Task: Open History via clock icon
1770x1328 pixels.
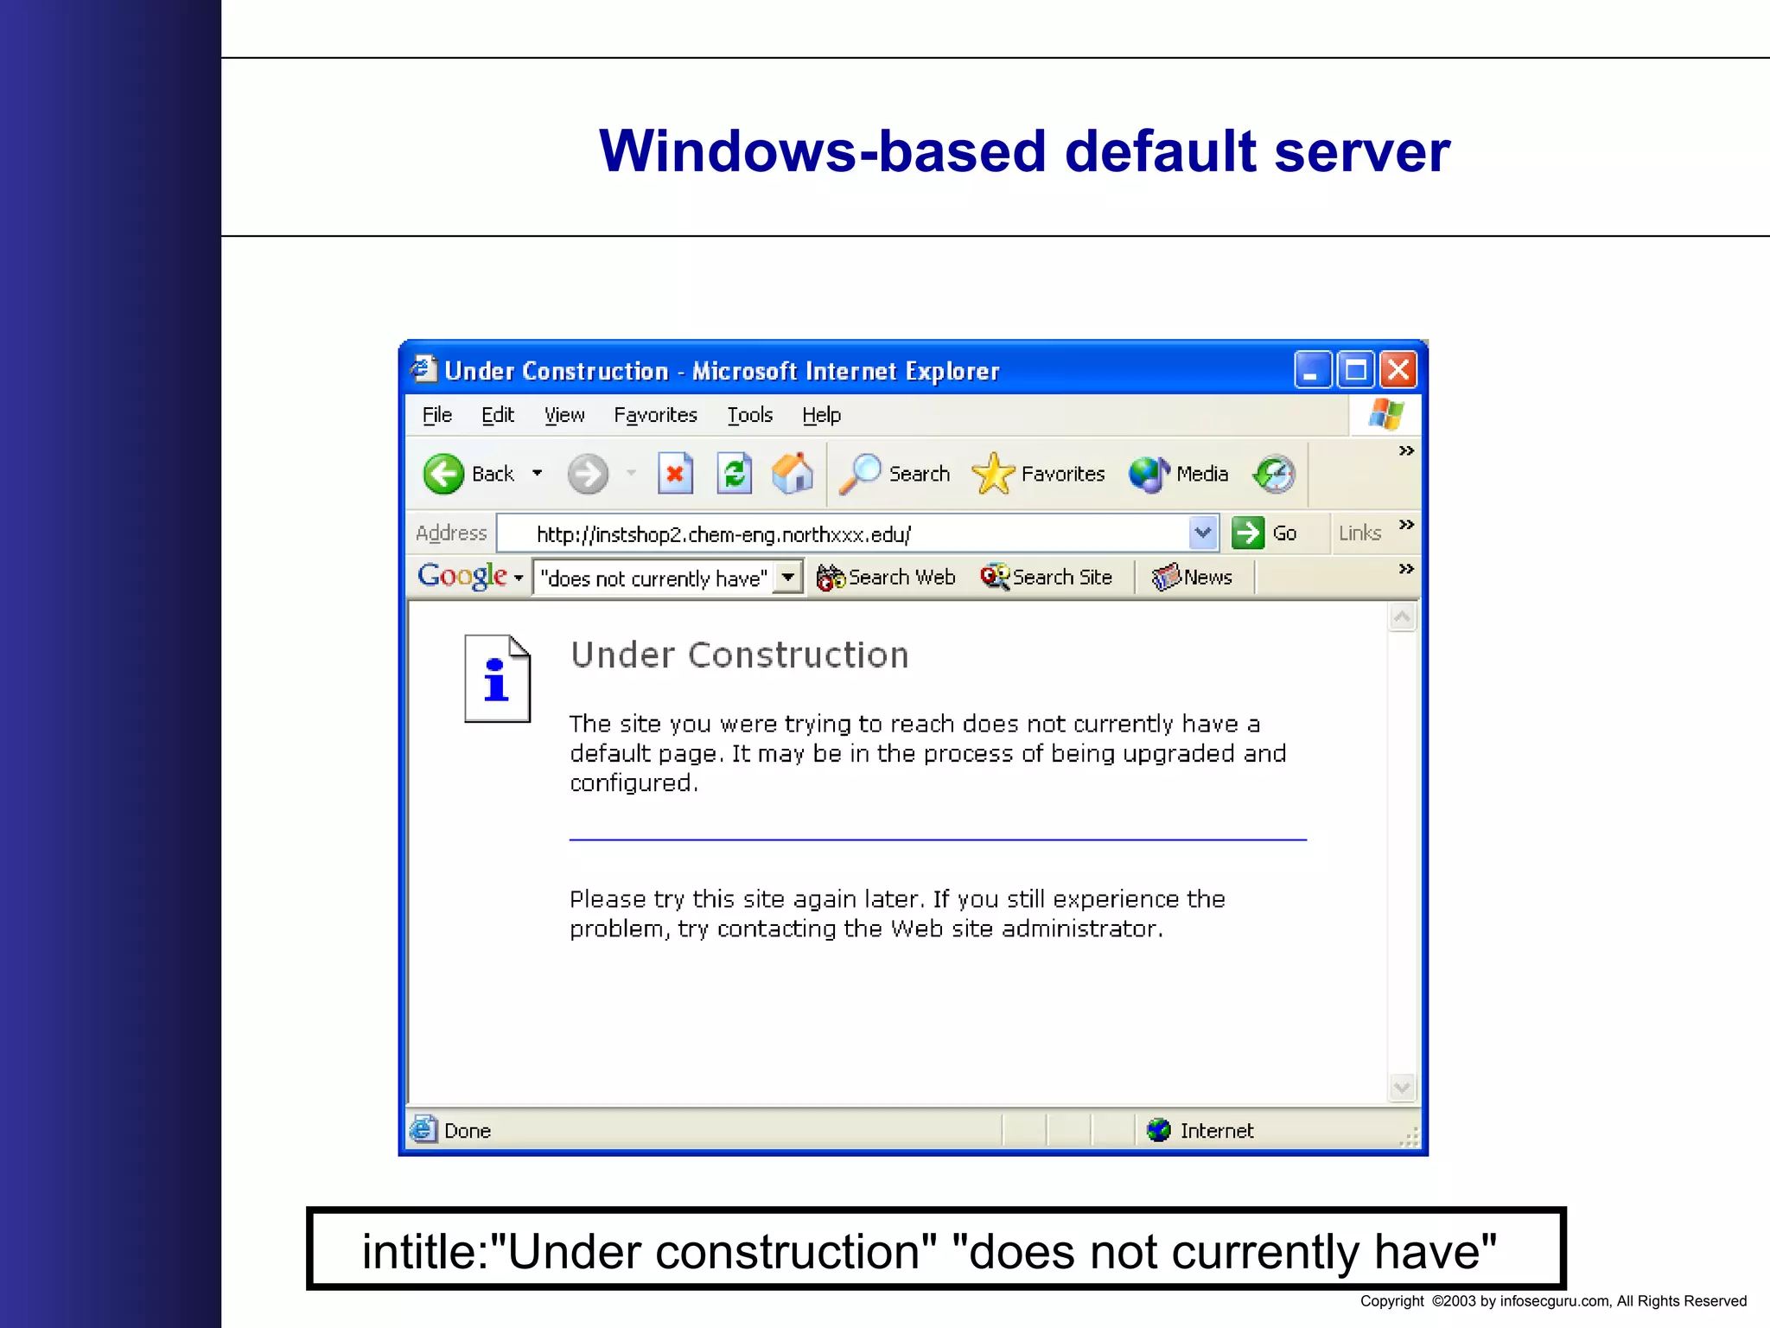Action: tap(1275, 474)
